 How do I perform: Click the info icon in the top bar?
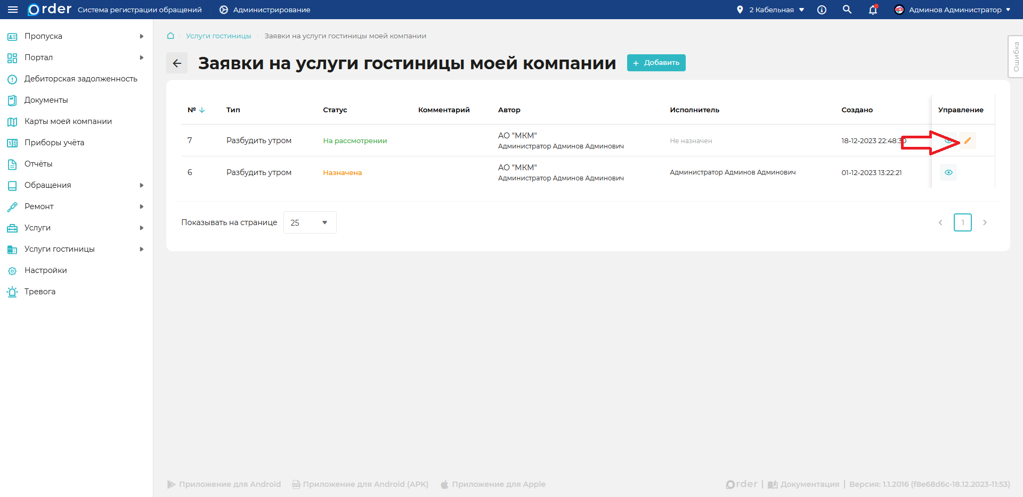[x=822, y=10]
